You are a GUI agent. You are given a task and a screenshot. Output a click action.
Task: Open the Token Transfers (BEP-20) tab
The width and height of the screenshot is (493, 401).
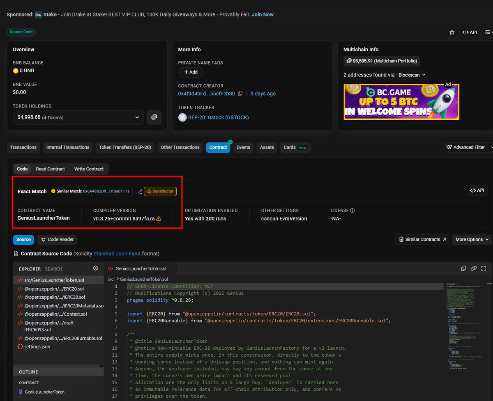click(125, 147)
